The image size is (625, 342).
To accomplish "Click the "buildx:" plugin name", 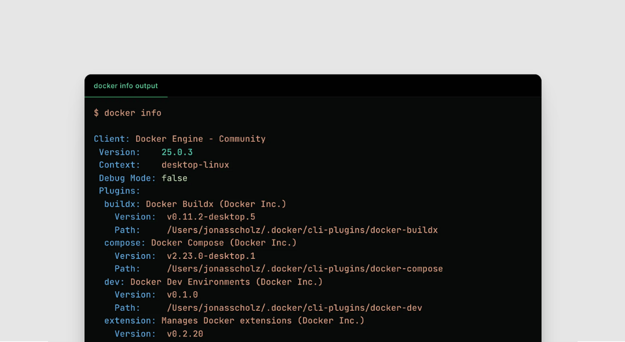I will pyautogui.click(x=122, y=204).
